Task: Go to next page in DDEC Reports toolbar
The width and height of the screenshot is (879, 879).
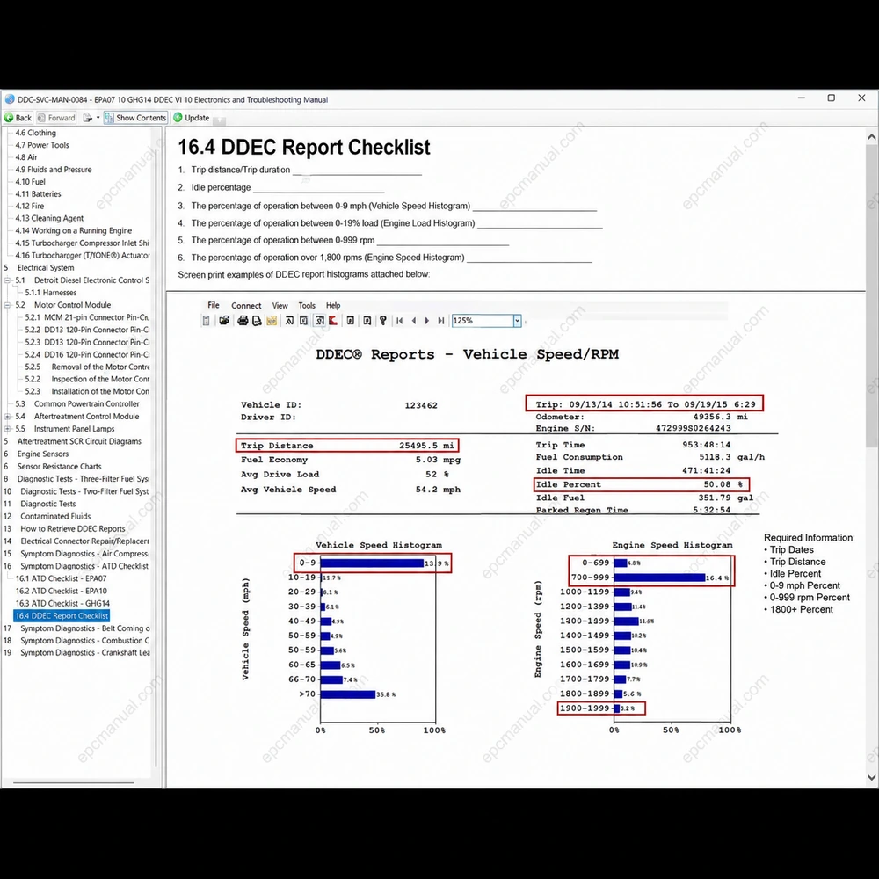Action: point(427,321)
